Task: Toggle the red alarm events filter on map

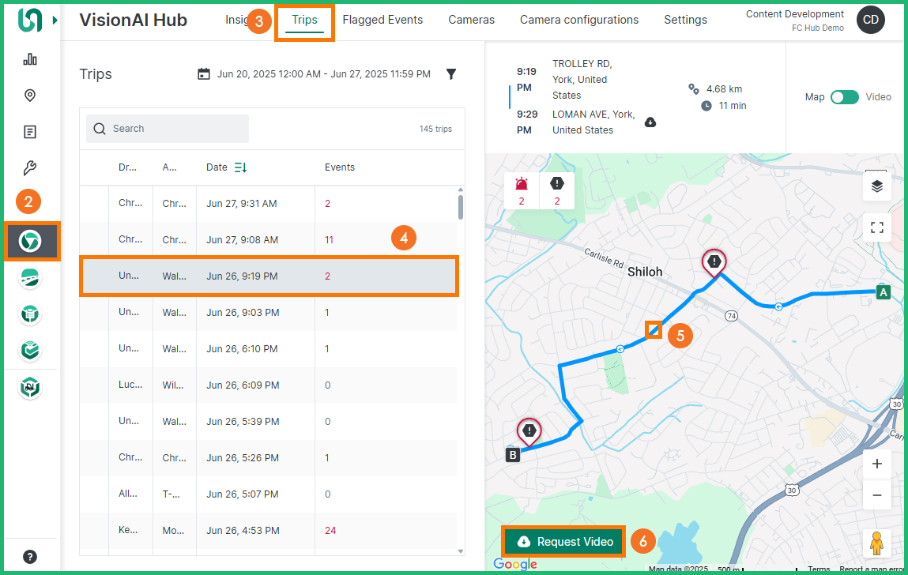Action: click(522, 190)
